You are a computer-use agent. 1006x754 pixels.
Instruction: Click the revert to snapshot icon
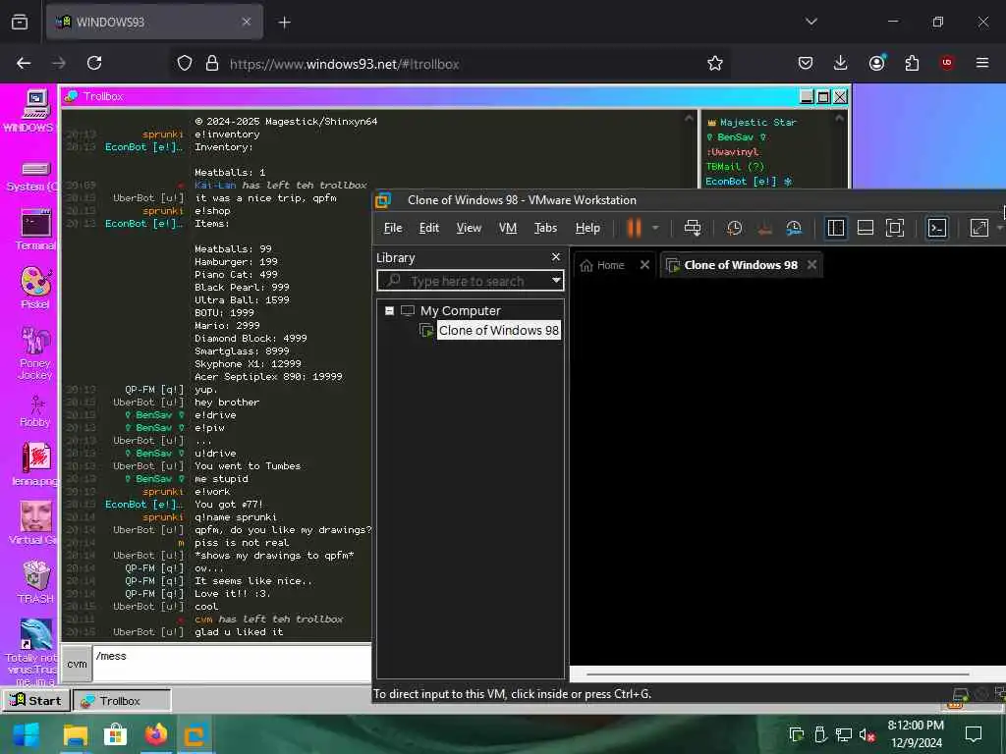[764, 228]
